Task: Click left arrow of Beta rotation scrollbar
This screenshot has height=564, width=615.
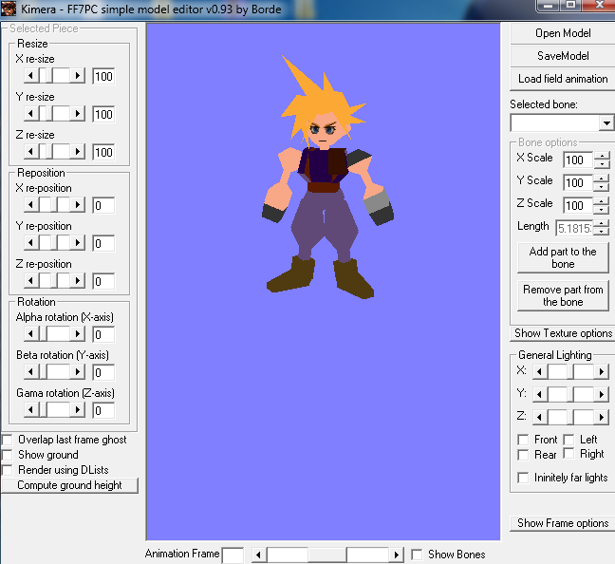Action: (x=31, y=371)
